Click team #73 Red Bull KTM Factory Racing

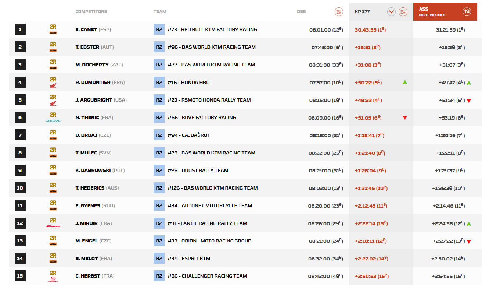point(212,29)
